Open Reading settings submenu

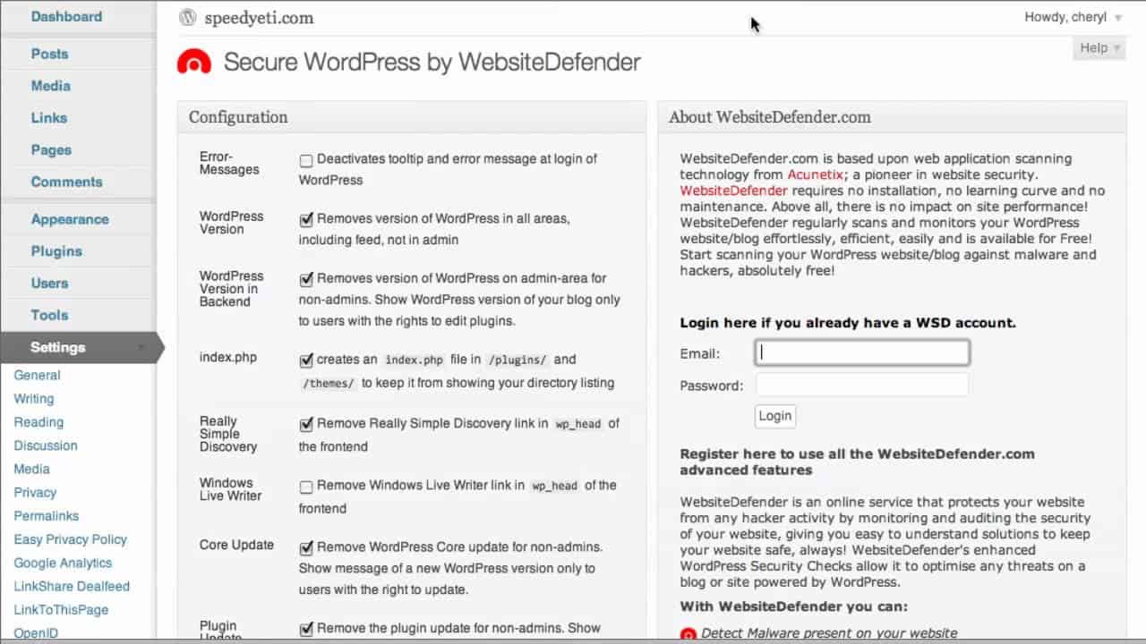coord(38,422)
